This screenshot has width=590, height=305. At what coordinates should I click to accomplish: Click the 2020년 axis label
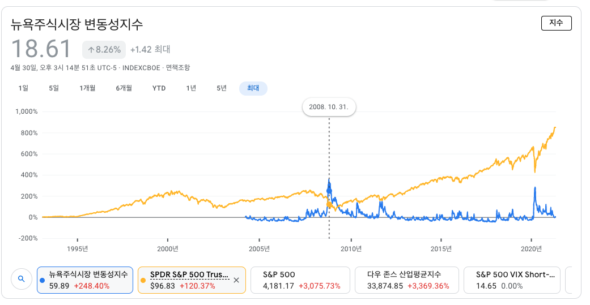coord(531,248)
